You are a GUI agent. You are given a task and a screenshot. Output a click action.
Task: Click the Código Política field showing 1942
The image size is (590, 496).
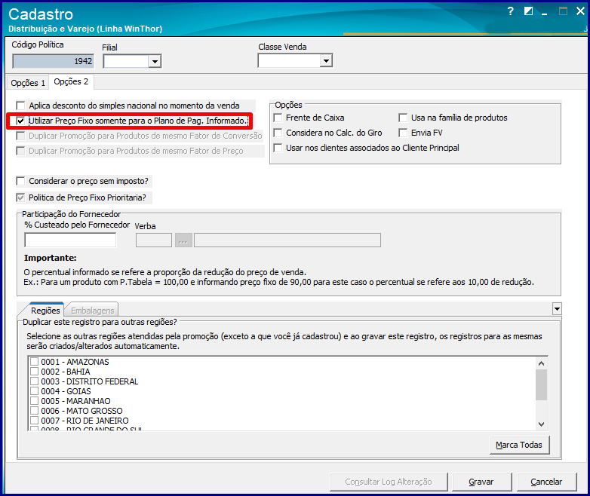click(x=53, y=61)
